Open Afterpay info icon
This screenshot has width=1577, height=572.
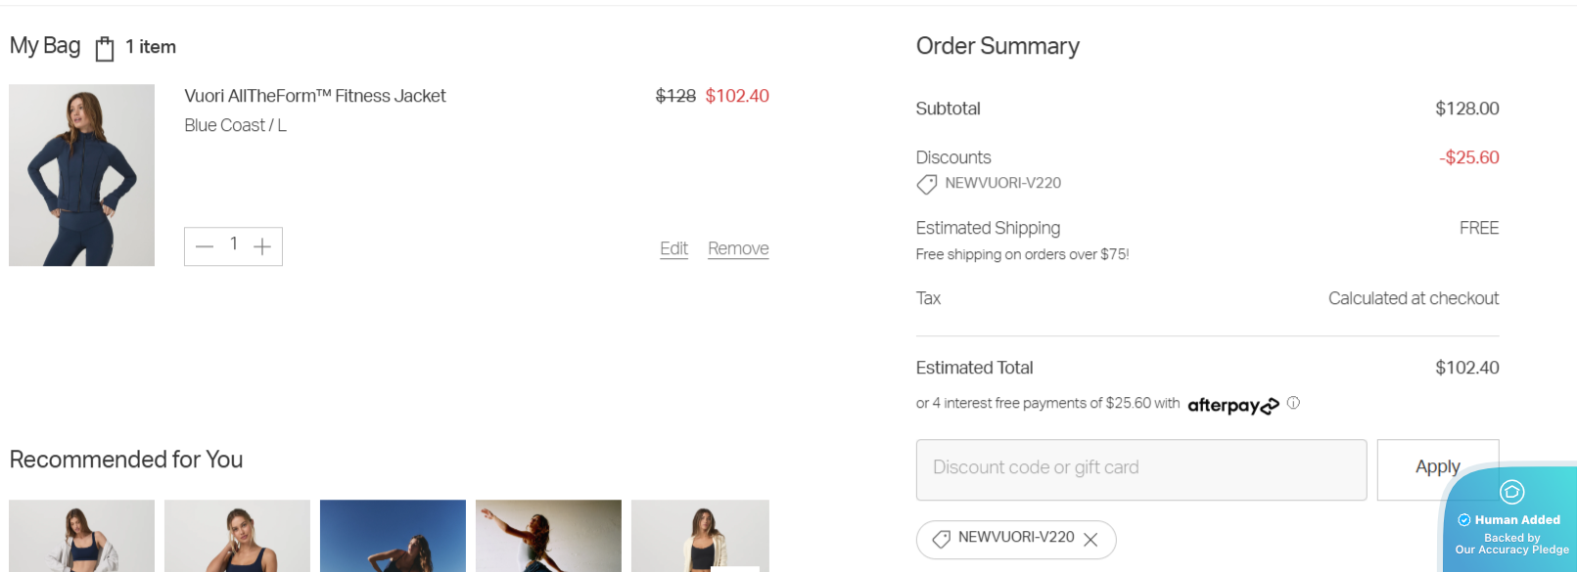pos(1293,403)
